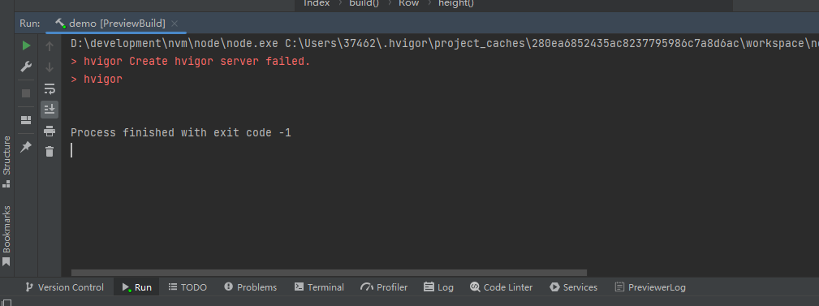Toggle soft-wrap in the console

[x=50, y=88]
